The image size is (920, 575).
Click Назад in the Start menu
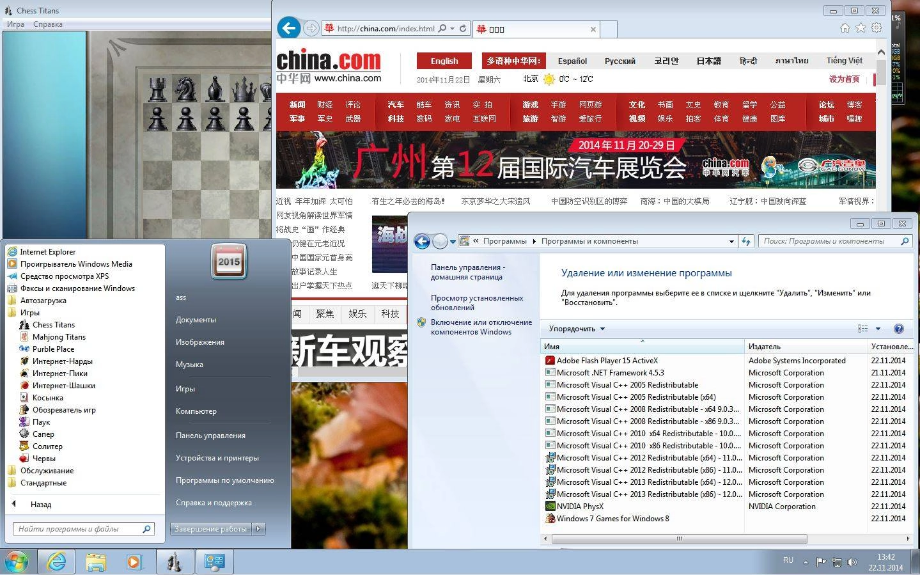(x=40, y=505)
